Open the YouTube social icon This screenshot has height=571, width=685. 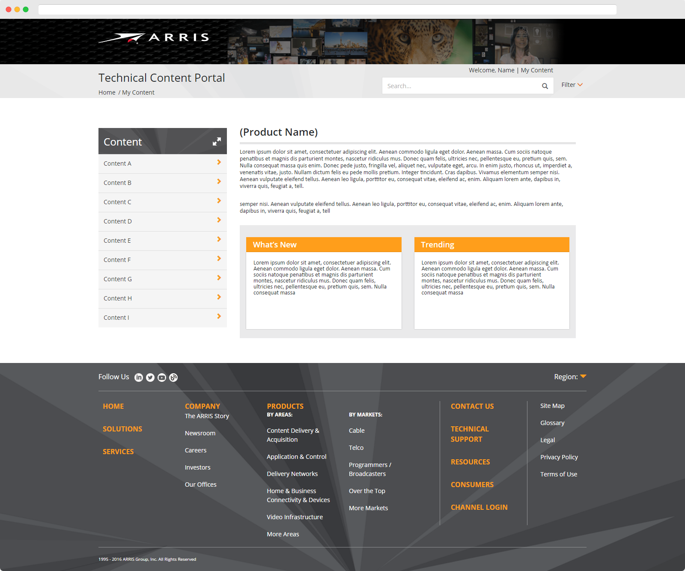[x=162, y=377]
